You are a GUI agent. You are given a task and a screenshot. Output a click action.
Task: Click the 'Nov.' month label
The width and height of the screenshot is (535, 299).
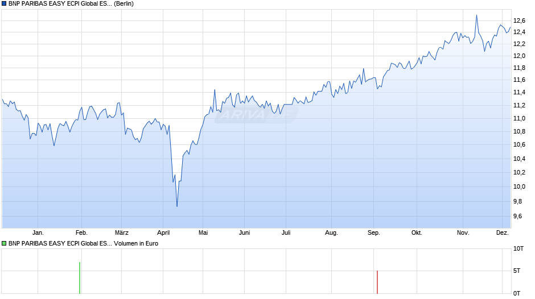463,233
